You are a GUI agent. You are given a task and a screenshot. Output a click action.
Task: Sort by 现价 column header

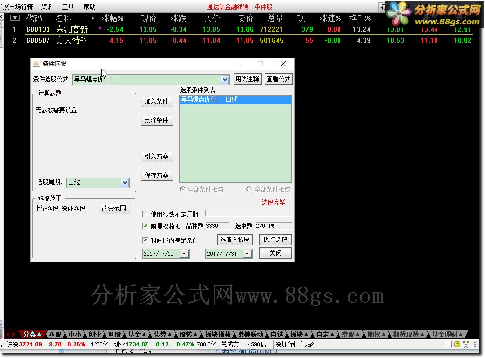tap(149, 19)
